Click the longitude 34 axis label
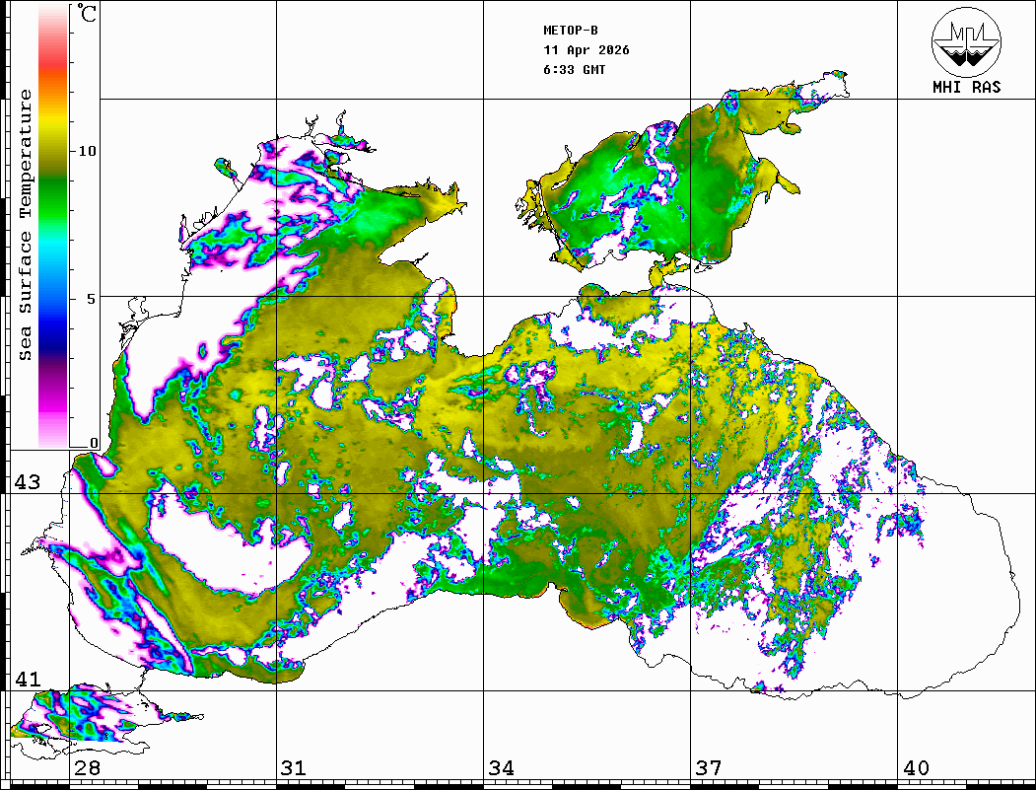1036x790 pixels. [x=501, y=768]
